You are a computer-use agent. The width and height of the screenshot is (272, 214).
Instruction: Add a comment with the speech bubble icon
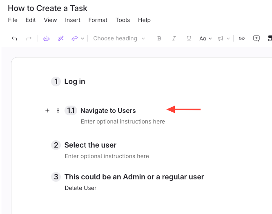coord(256,38)
